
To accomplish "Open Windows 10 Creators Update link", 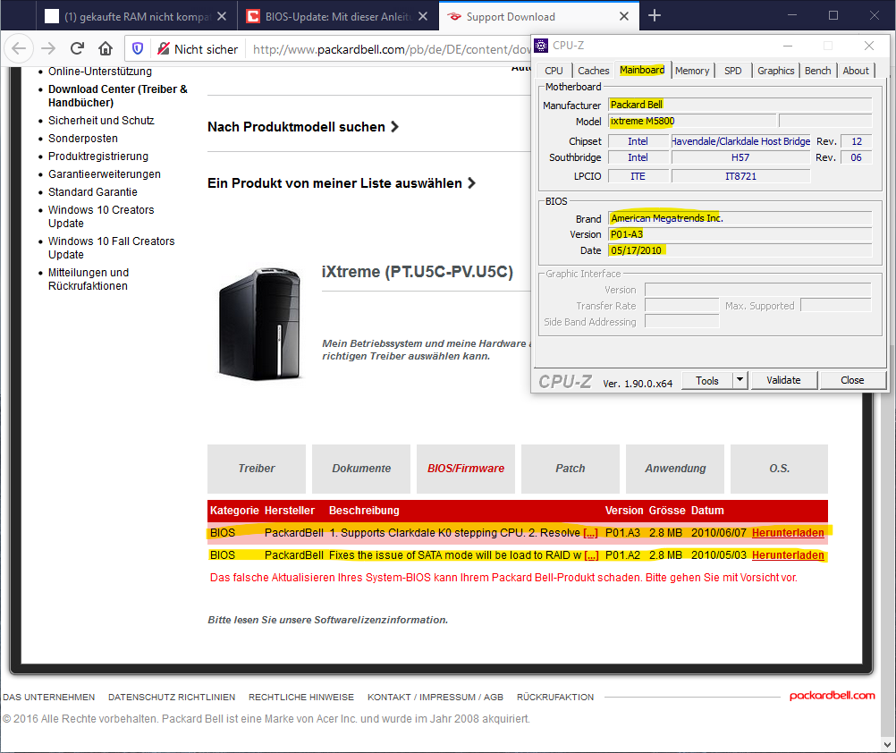I will 101,216.
